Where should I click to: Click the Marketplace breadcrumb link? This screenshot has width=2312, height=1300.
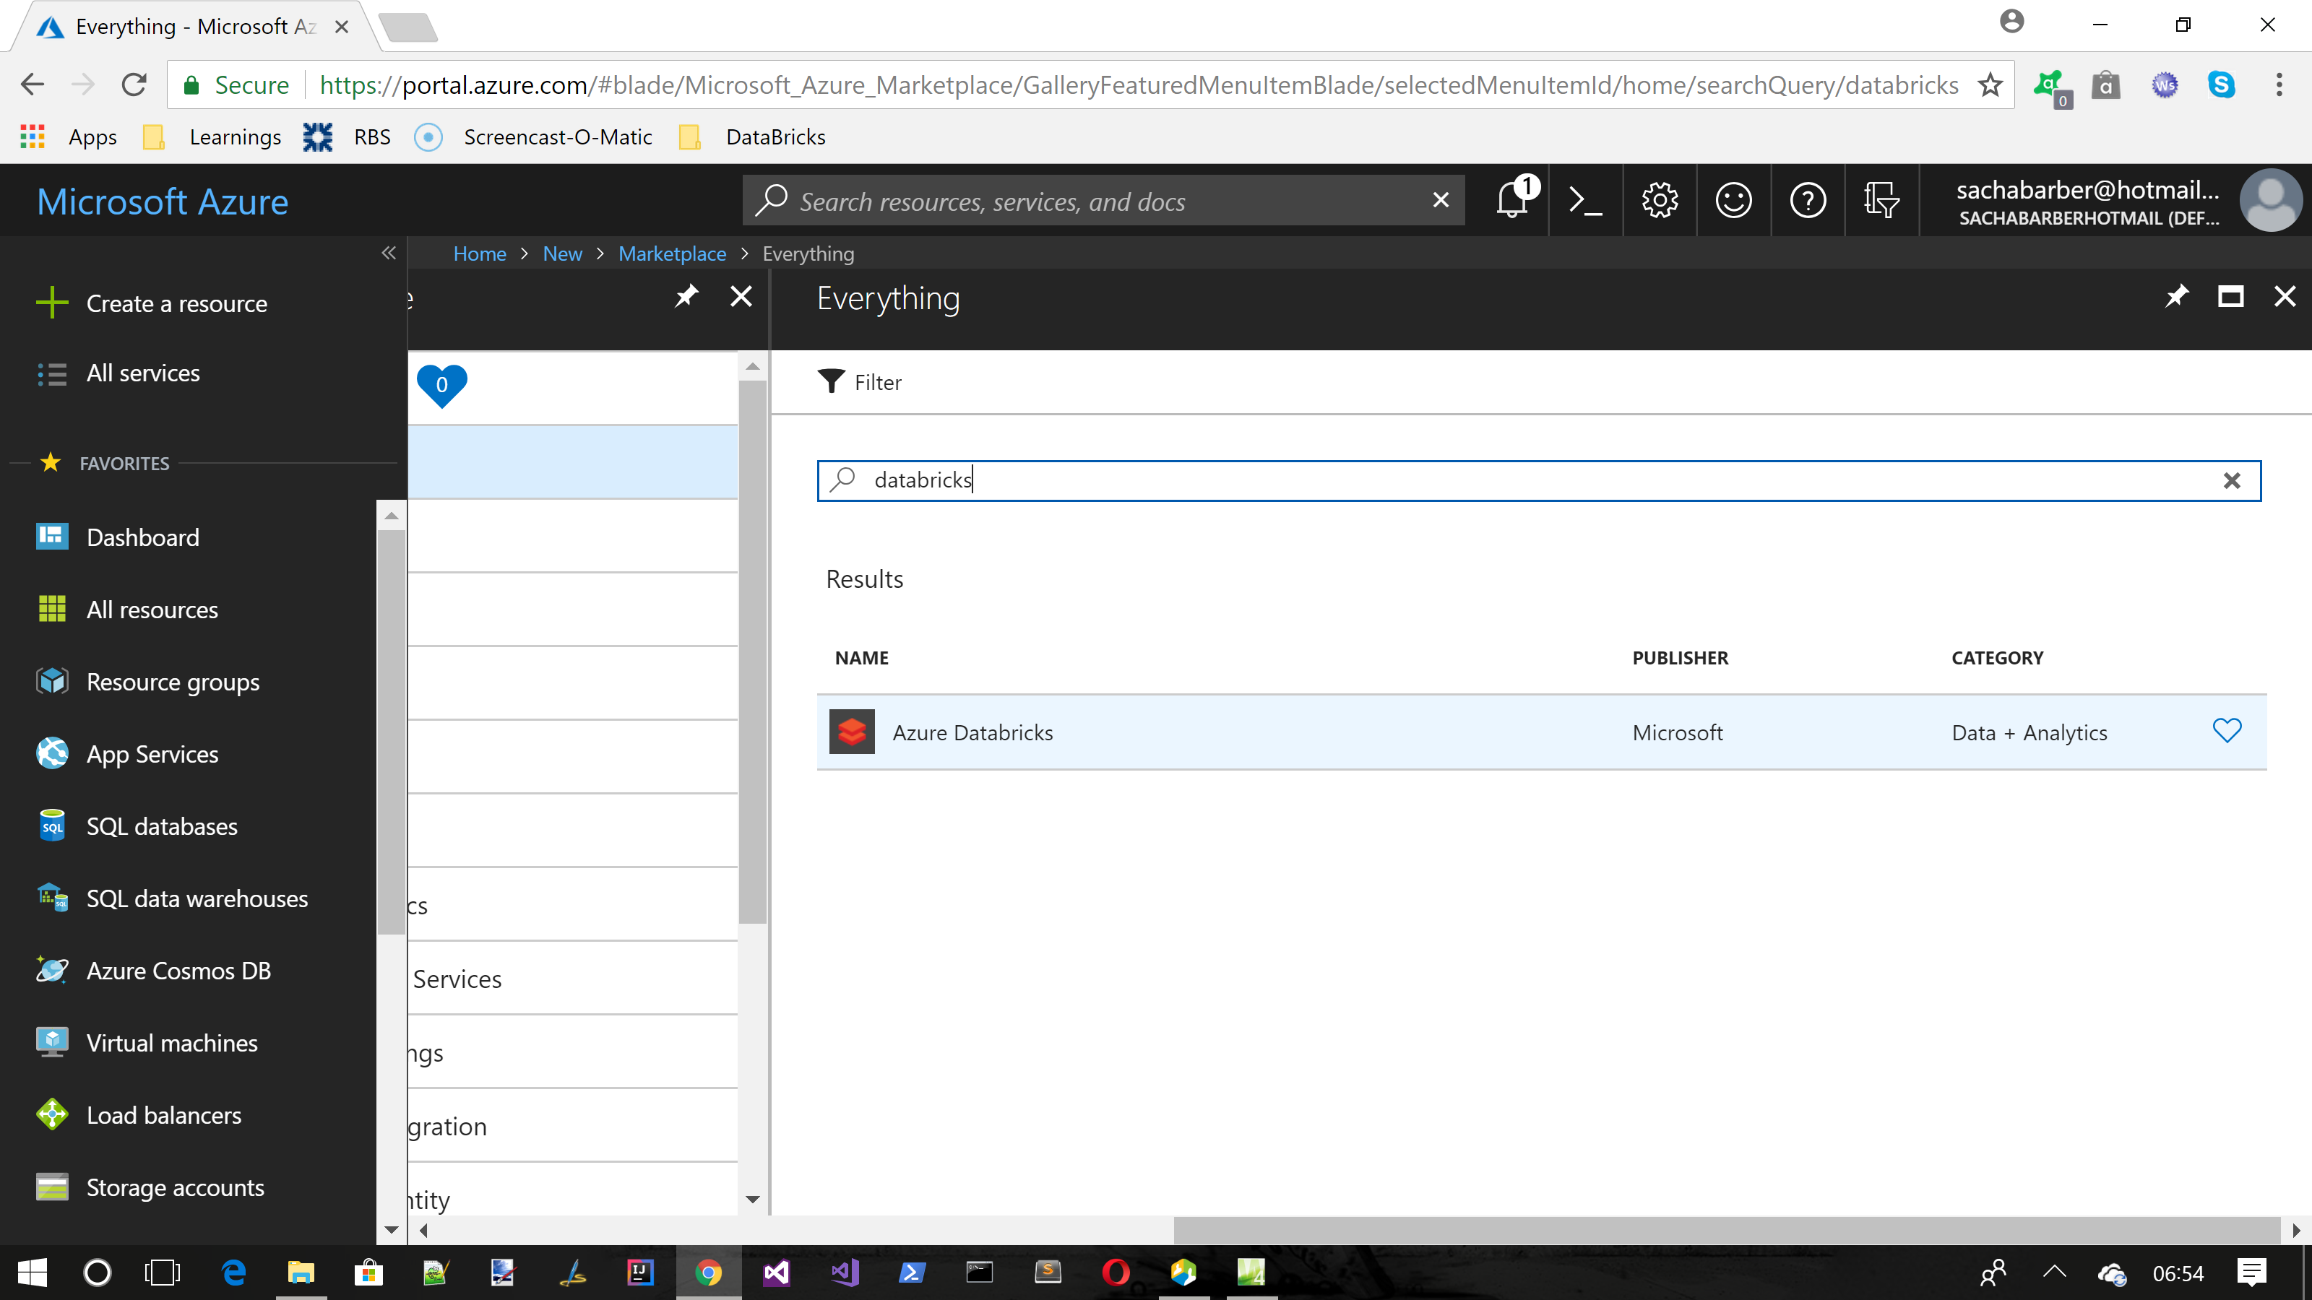[x=672, y=254]
